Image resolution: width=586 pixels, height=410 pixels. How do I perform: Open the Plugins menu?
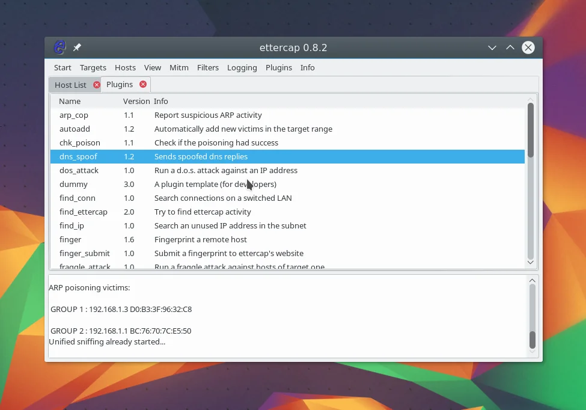click(x=279, y=67)
